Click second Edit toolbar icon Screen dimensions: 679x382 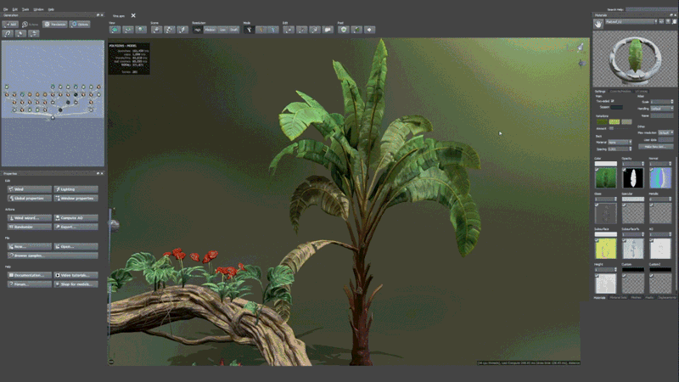(x=302, y=30)
